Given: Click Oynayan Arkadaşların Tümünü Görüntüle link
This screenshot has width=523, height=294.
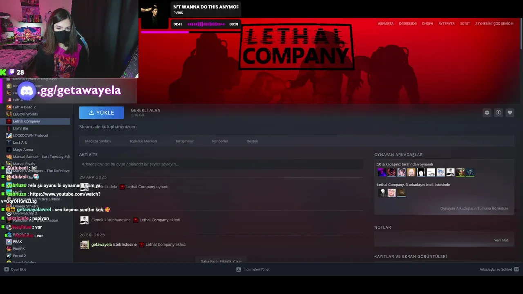Looking at the screenshot, I should point(474,209).
